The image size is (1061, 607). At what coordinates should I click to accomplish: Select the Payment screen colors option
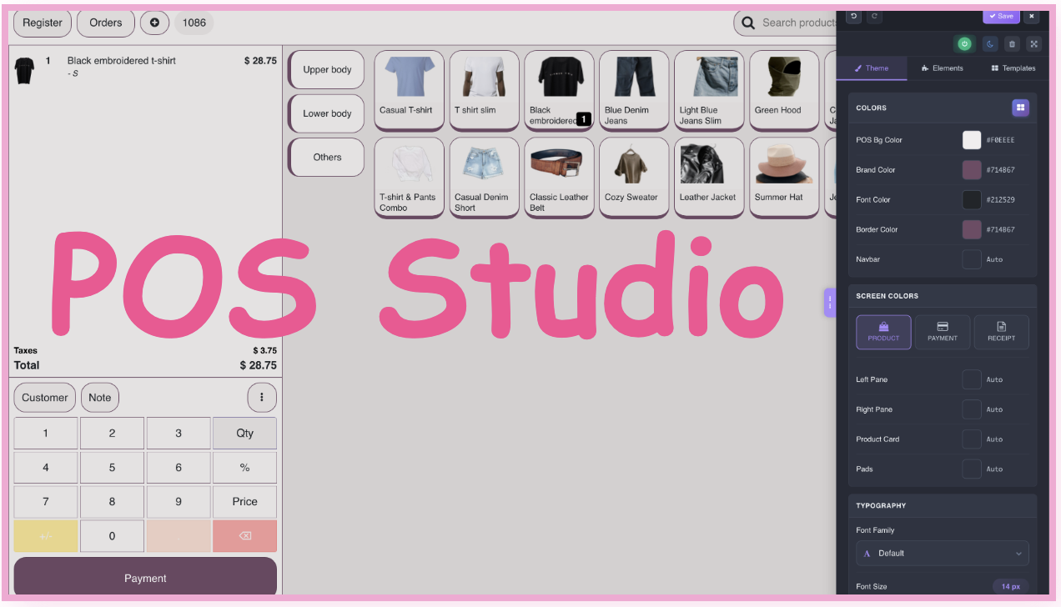pos(943,332)
